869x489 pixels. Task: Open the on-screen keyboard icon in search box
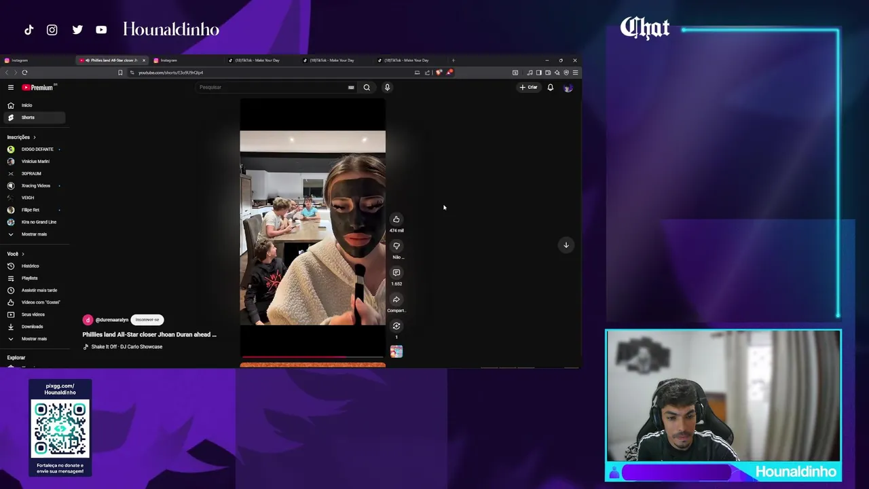tap(351, 87)
